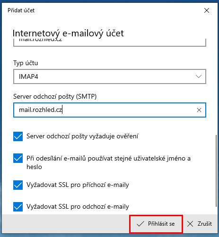Clear the SMTP server field with X icon
Screen dimensions: 219x237
(x=199, y=110)
